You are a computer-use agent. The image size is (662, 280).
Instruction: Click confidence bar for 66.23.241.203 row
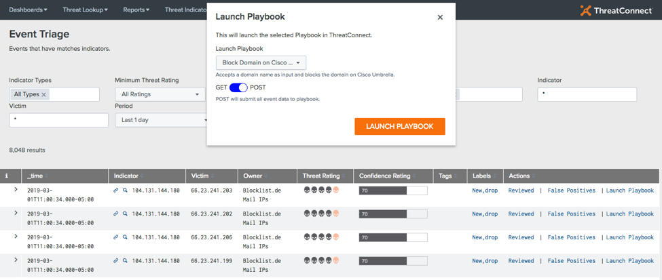pos(393,191)
